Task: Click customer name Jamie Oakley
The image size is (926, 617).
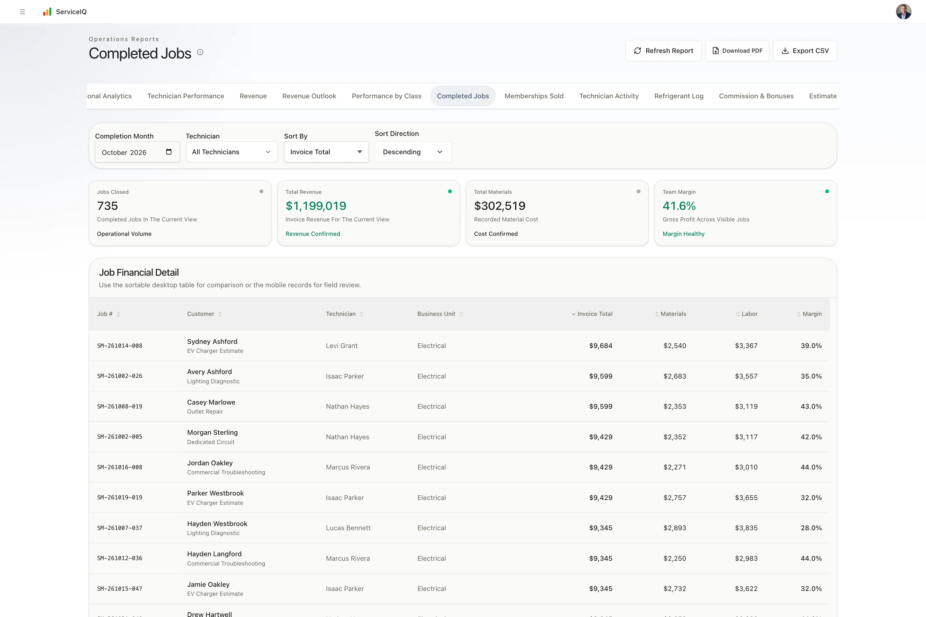Action: (208, 585)
